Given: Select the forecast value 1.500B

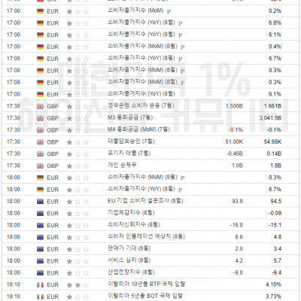Looking at the screenshot, I should point(234,106).
